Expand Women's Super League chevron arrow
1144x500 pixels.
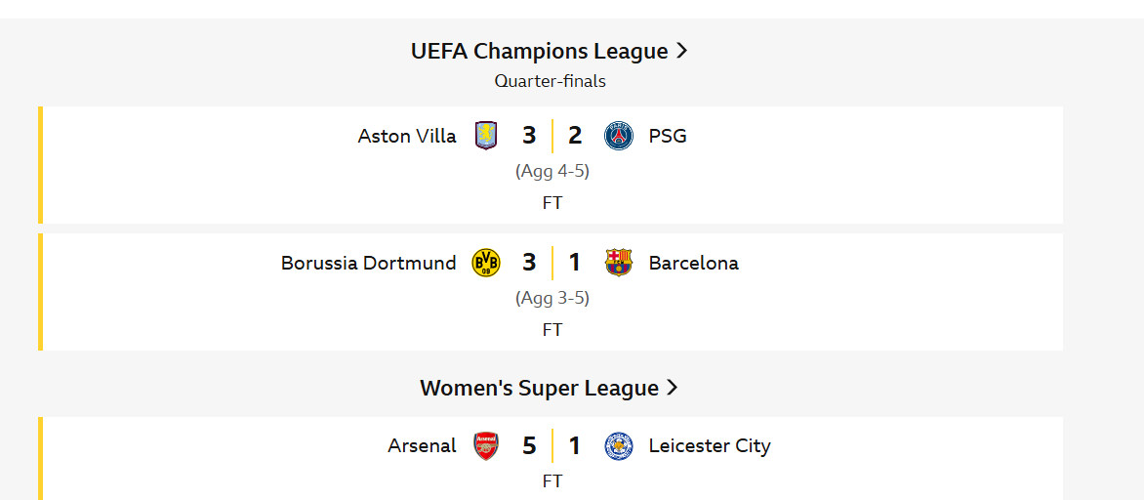tap(673, 388)
